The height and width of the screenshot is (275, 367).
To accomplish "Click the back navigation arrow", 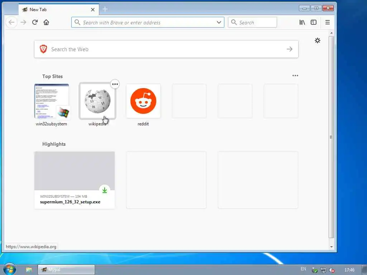I will pos(11,23).
